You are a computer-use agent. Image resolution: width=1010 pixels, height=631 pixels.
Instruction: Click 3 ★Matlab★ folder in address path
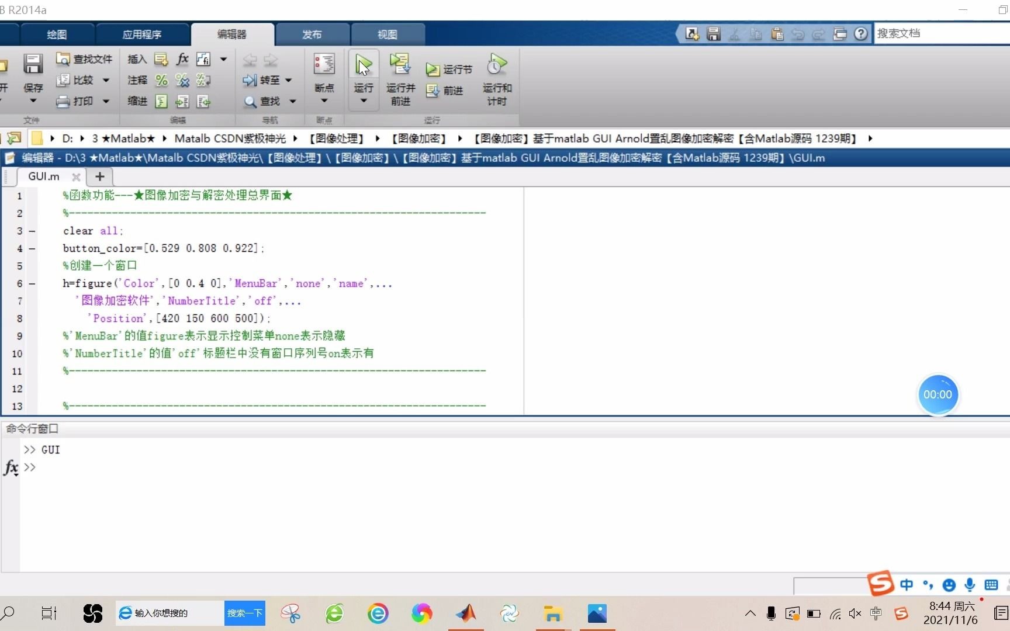pyautogui.click(x=123, y=138)
